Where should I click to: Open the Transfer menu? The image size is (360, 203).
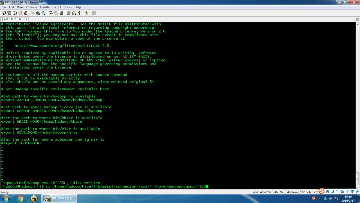tap(45, 7)
